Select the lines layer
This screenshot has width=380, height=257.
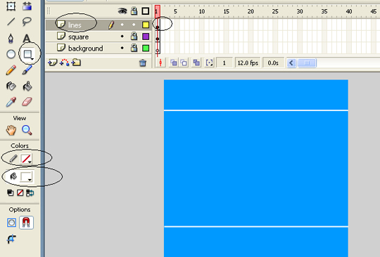pos(75,25)
